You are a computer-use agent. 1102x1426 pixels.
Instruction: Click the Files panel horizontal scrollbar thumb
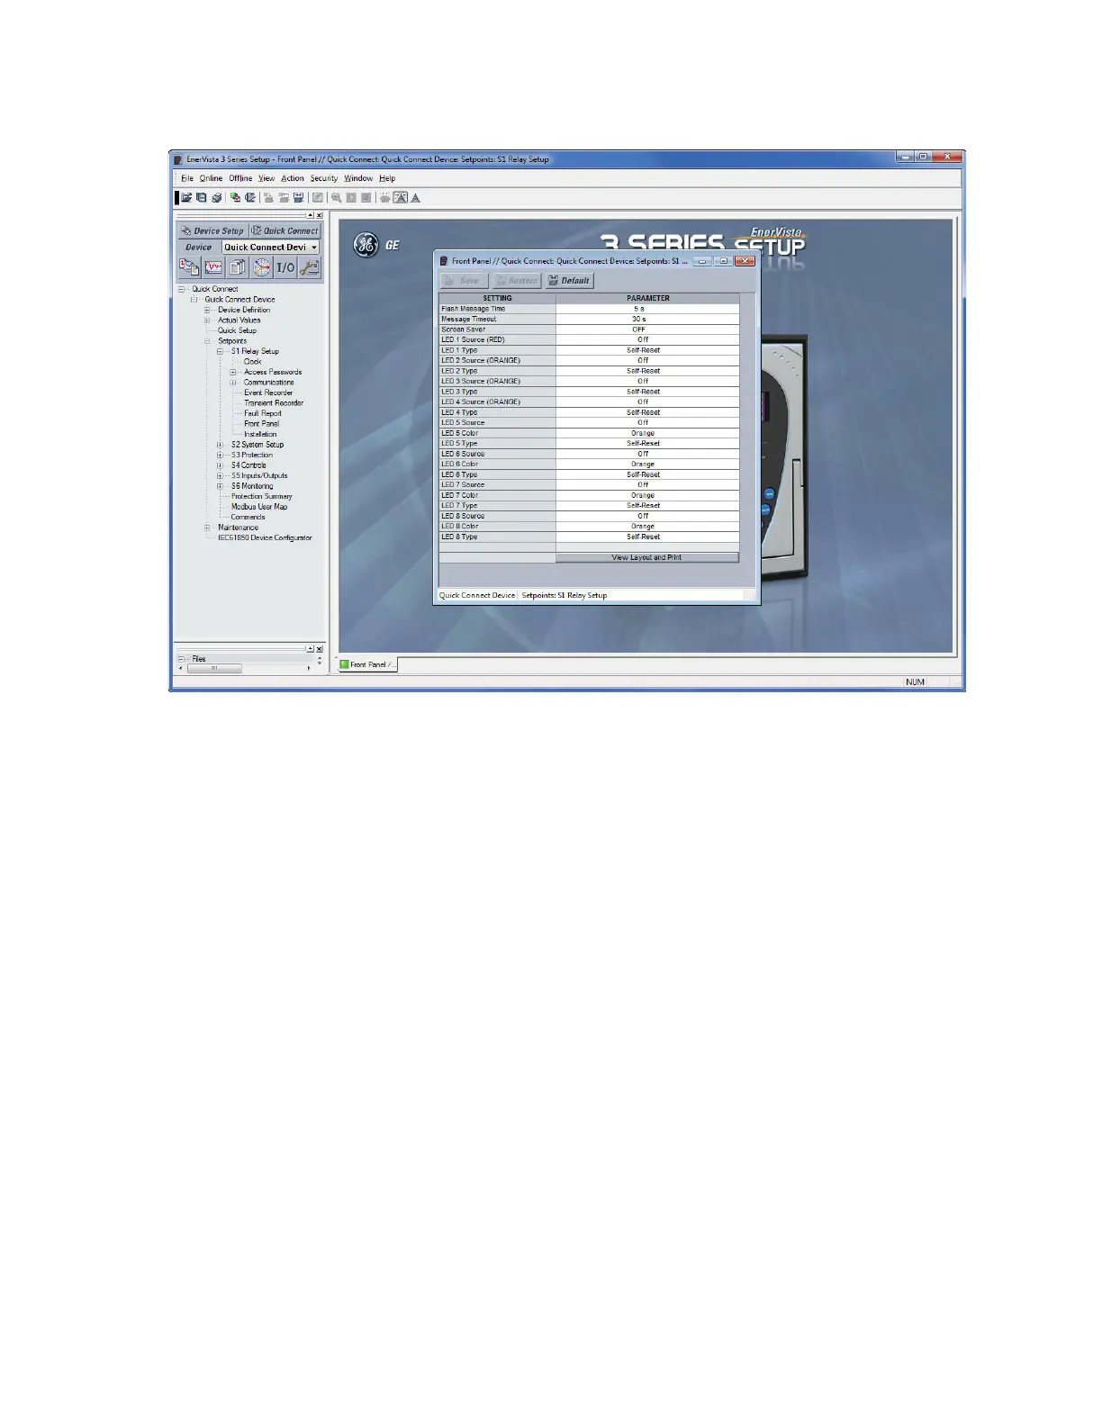click(x=214, y=669)
